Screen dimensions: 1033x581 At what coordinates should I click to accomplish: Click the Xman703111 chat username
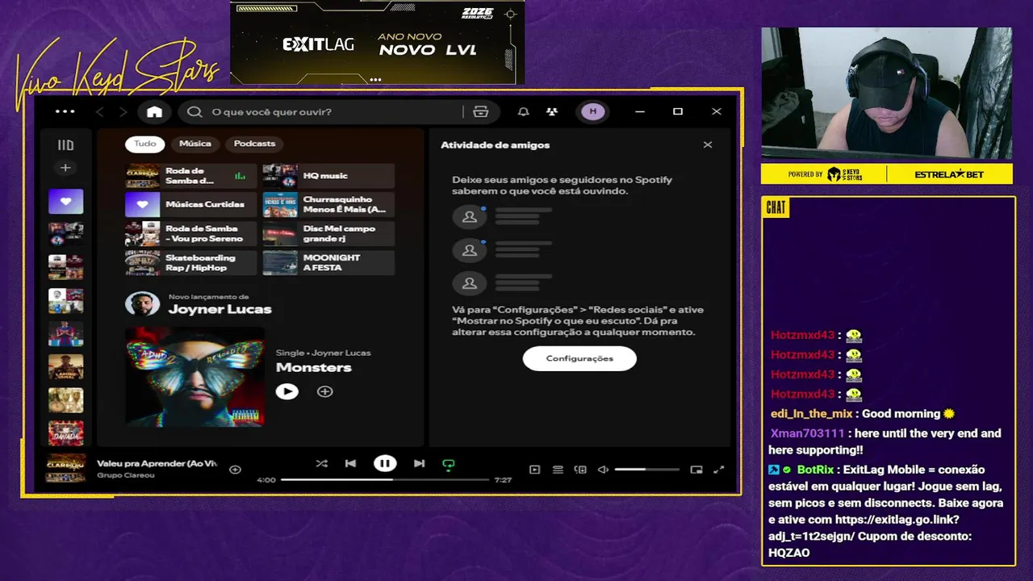pyautogui.click(x=807, y=433)
